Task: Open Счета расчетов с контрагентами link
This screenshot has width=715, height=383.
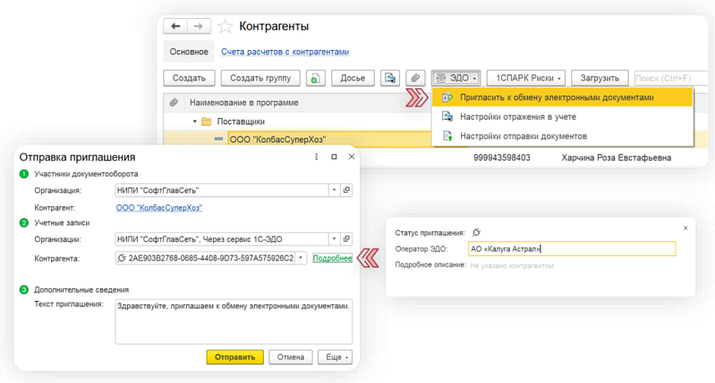Action: point(285,52)
